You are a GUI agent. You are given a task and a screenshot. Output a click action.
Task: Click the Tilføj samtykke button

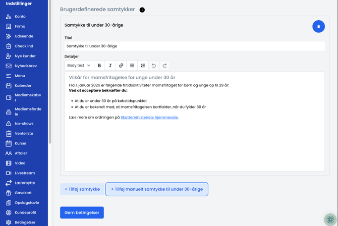82,189
